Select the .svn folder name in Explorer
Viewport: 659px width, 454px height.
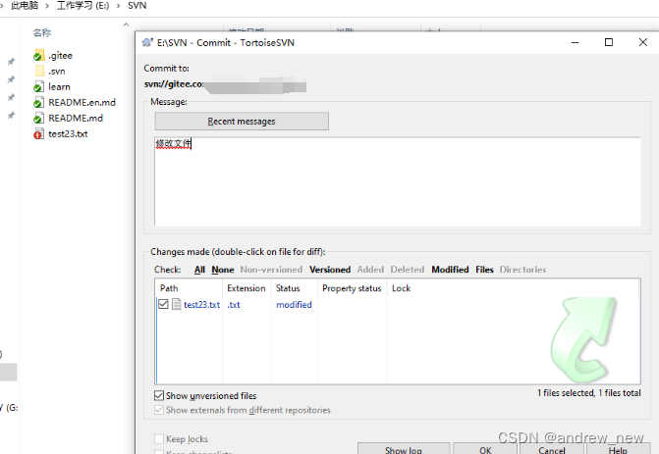pos(57,72)
